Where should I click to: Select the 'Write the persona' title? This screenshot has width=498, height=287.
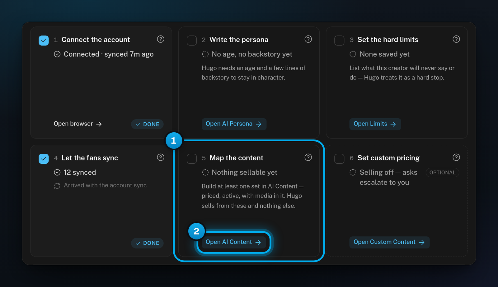pos(239,40)
